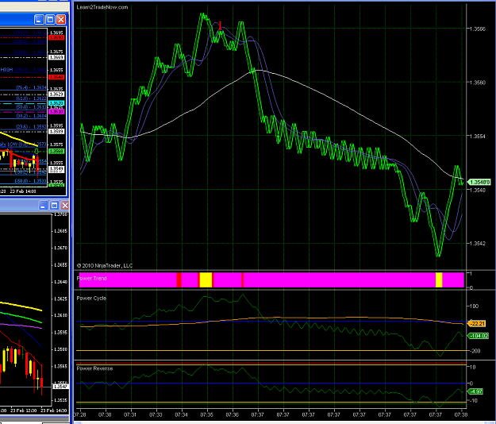Click the Power Reverse panel label
496x424 pixels.
pos(94,368)
